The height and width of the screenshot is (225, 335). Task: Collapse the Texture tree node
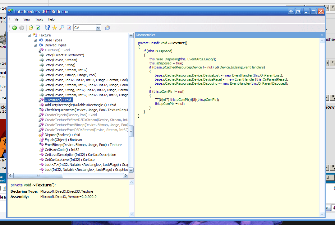pos(29,35)
